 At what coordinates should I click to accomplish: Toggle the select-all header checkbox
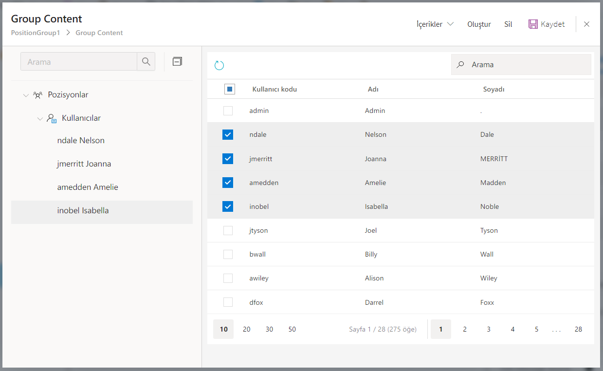click(x=230, y=89)
